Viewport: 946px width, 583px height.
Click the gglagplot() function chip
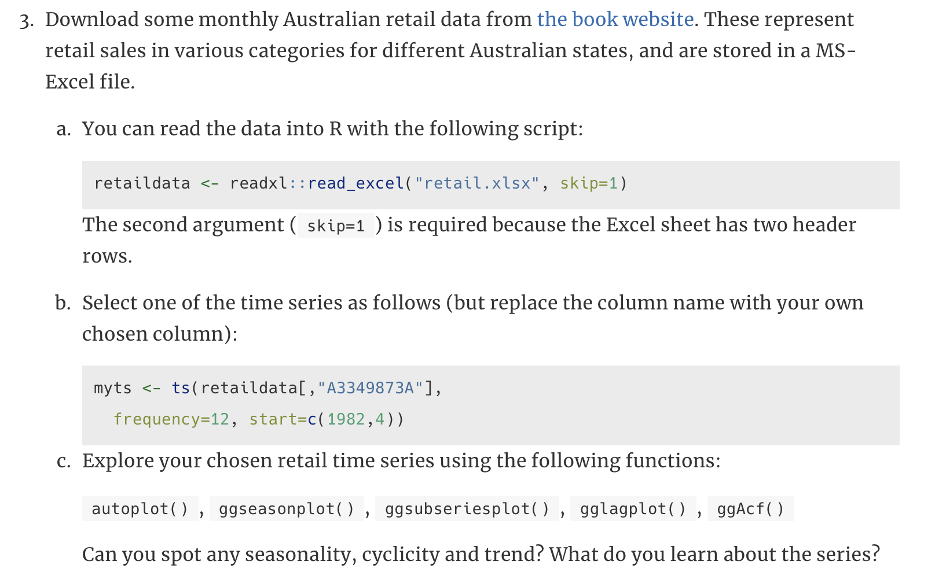pyautogui.click(x=633, y=509)
